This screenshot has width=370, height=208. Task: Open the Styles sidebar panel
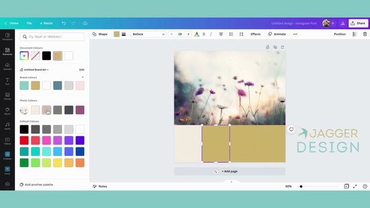tap(8, 111)
